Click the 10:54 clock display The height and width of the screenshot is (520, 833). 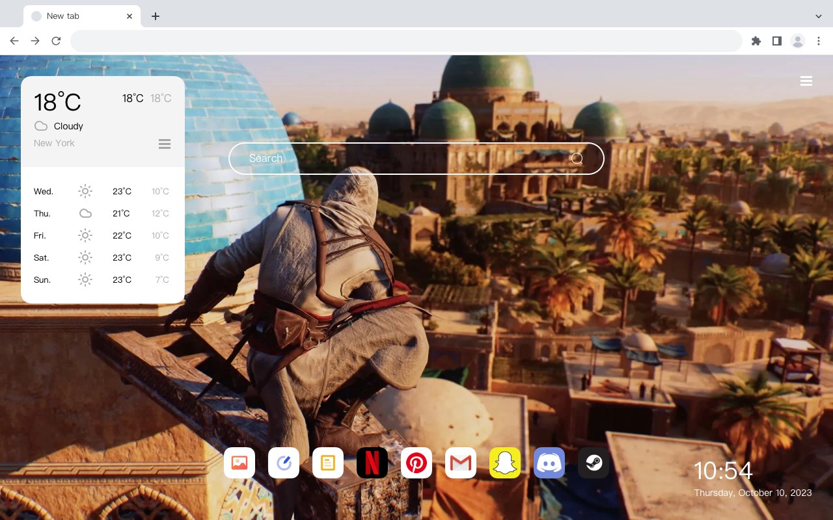tap(723, 471)
